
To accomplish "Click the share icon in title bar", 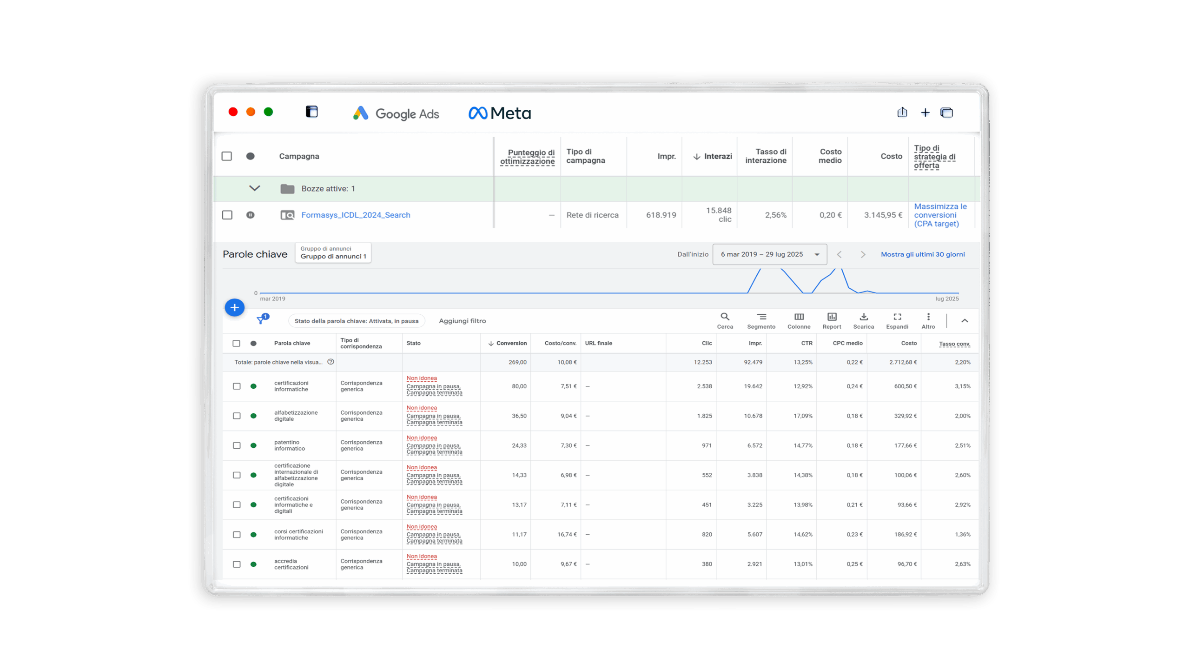I will tap(901, 113).
